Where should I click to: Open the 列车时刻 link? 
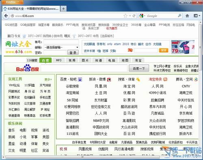coord(14,103)
